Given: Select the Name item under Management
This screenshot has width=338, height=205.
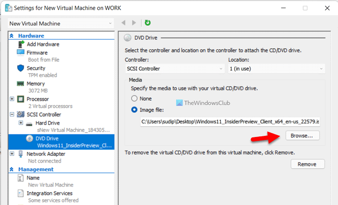Looking at the screenshot, I should pos(33,178).
